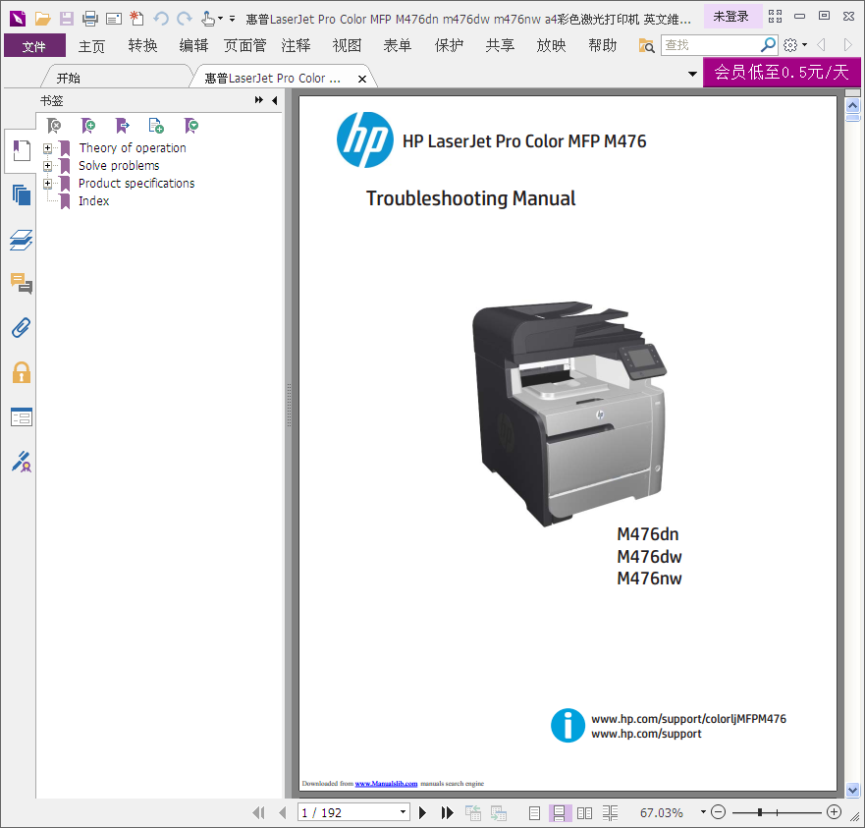
Task: Go to the next page
Action: pyautogui.click(x=422, y=812)
